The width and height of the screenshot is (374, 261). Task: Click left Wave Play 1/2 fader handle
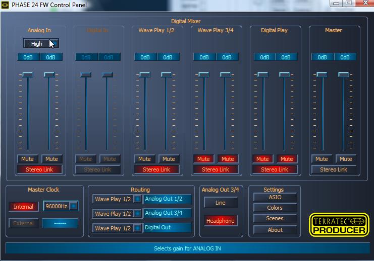point(145,74)
